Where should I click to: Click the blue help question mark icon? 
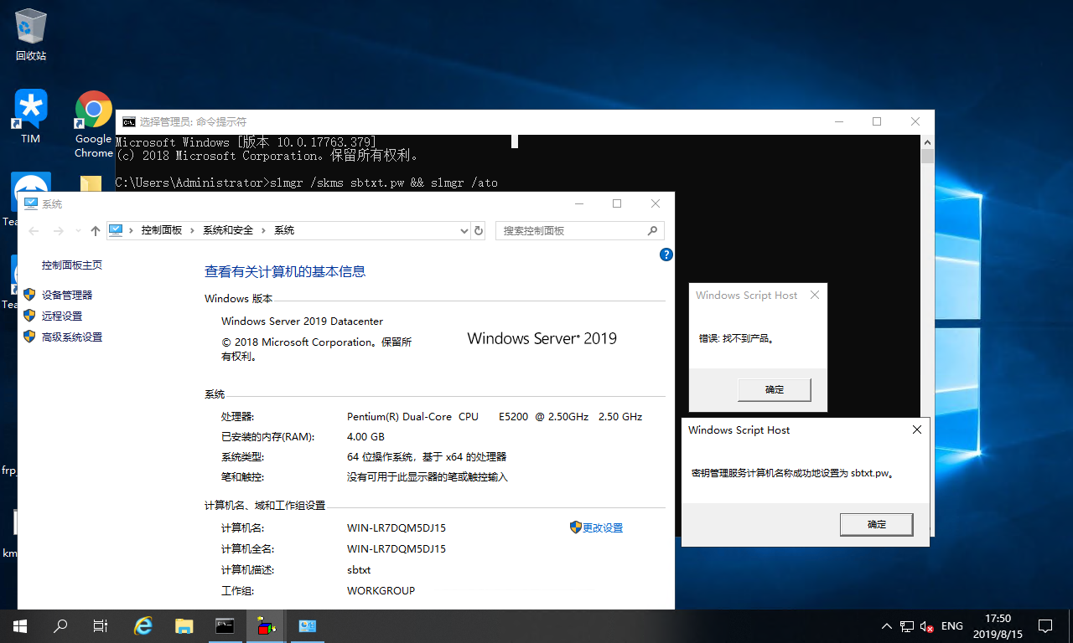(666, 255)
